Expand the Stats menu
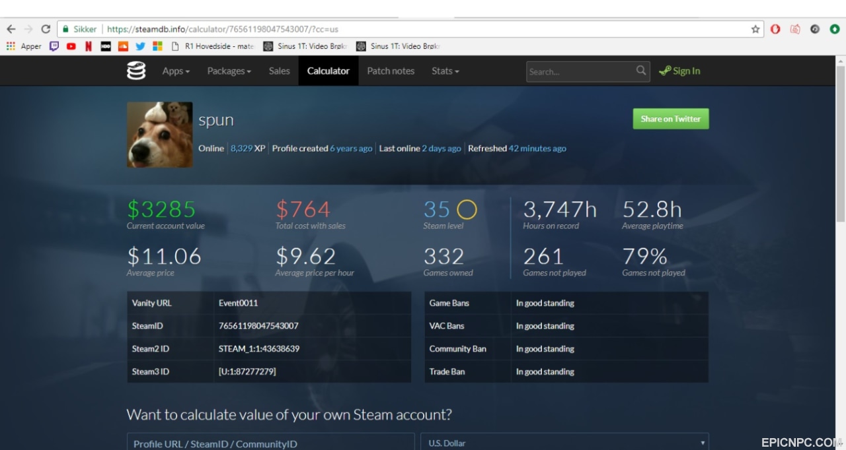Viewport: 846px width, 450px height. [x=445, y=71]
